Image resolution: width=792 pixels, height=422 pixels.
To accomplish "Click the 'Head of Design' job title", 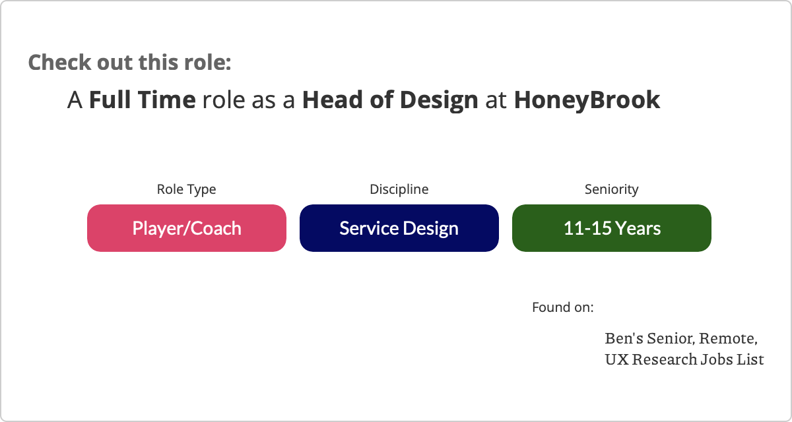I will pyautogui.click(x=390, y=100).
